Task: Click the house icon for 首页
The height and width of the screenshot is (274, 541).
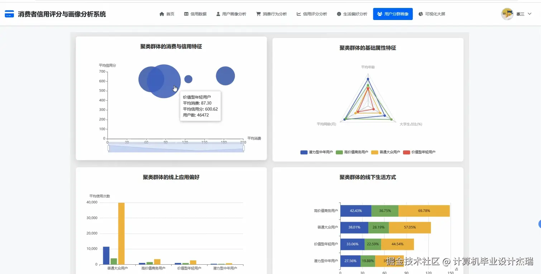Action: [x=162, y=14]
